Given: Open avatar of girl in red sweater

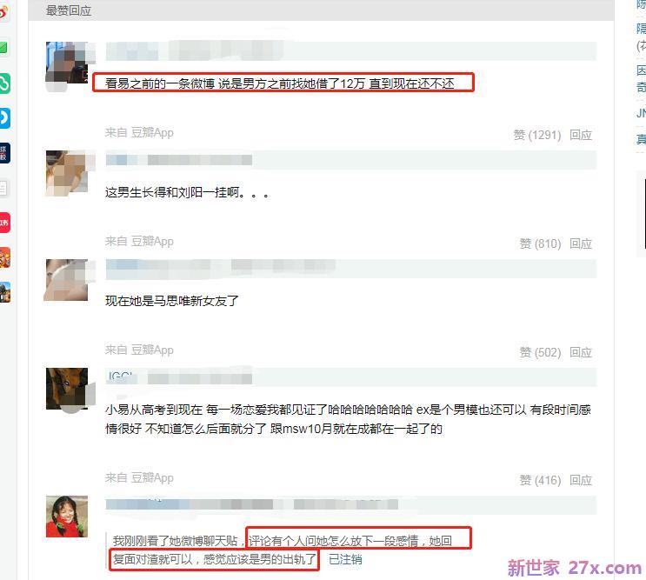Looking at the screenshot, I should pos(67,517).
